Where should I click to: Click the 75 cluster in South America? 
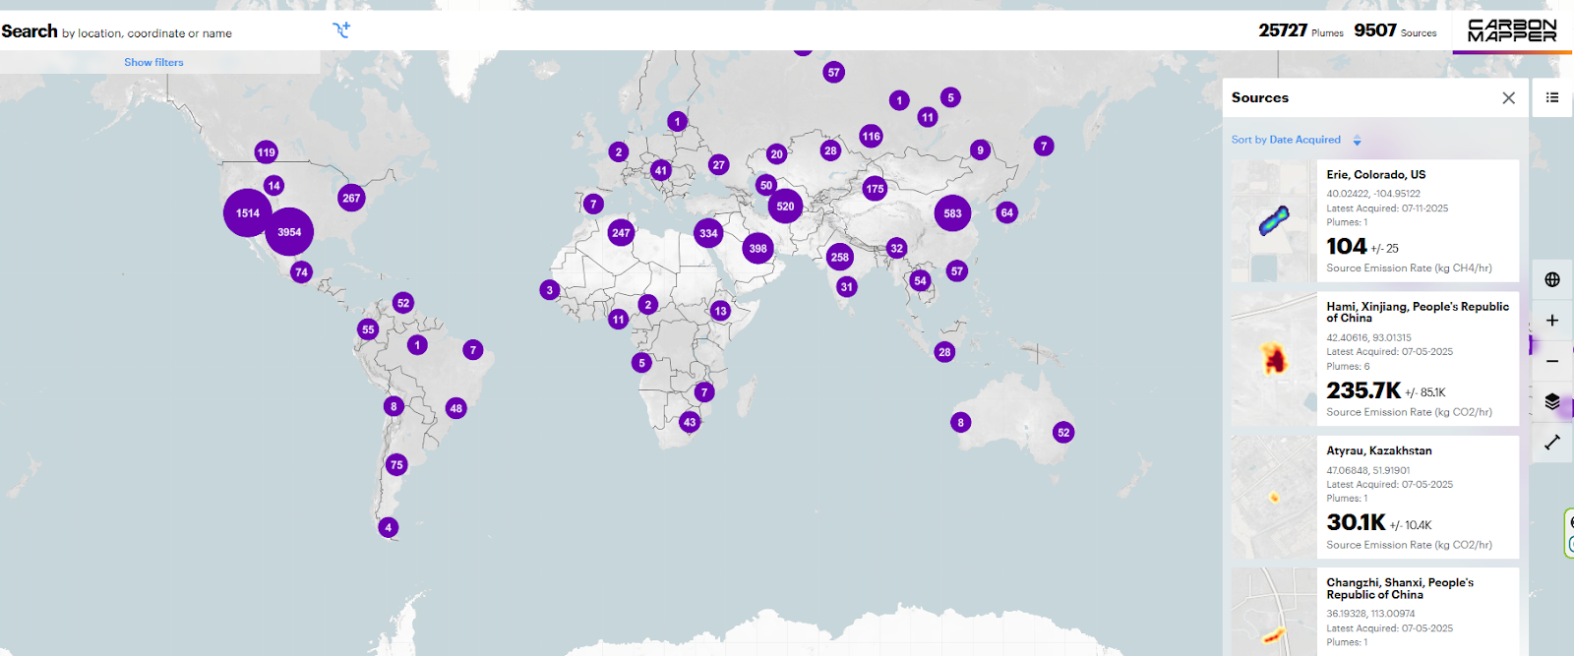click(396, 464)
